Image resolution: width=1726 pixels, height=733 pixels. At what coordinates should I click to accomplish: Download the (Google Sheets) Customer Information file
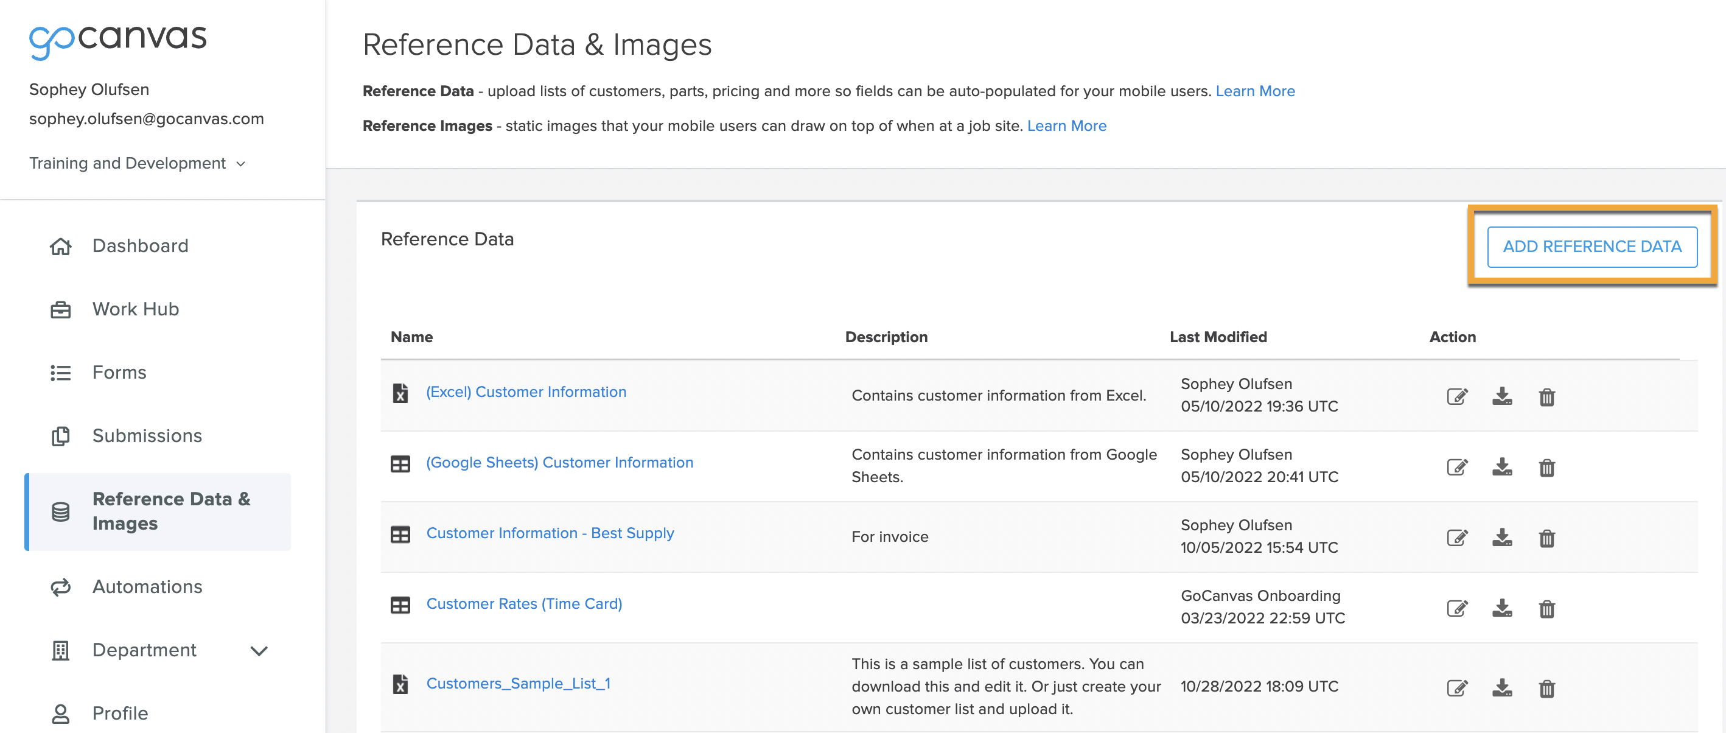[1501, 467]
